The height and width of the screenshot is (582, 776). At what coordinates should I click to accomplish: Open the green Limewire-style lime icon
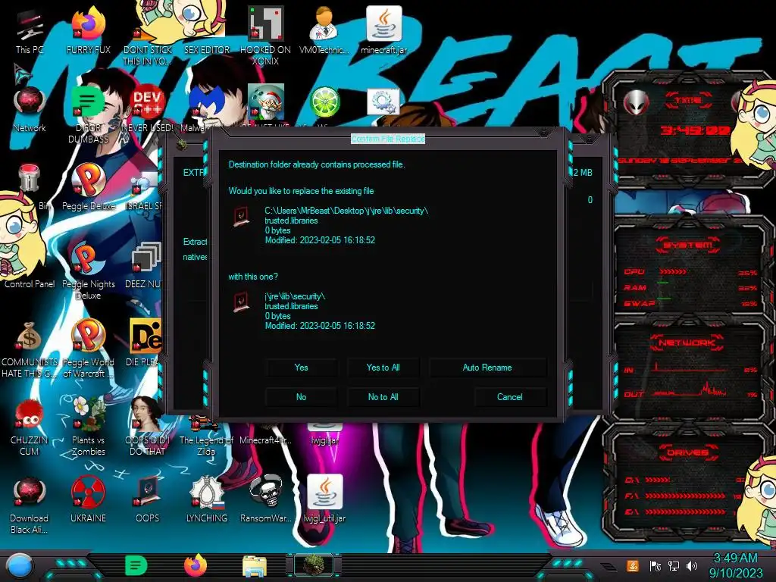click(324, 102)
